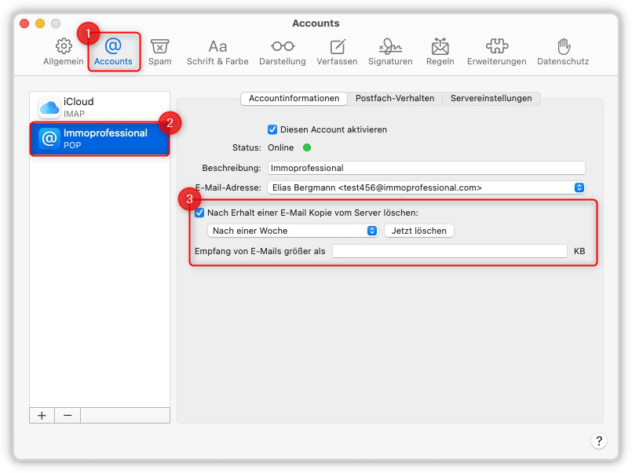Open the Datenschutz privacy pane
Image resolution: width=632 pixels, height=473 pixels.
(563, 52)
